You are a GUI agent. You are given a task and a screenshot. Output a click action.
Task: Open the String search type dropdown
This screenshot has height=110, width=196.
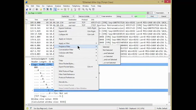click(125, 16)
